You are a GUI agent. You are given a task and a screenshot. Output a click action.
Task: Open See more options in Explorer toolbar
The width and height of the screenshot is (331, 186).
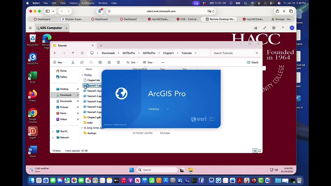(163, 62)
